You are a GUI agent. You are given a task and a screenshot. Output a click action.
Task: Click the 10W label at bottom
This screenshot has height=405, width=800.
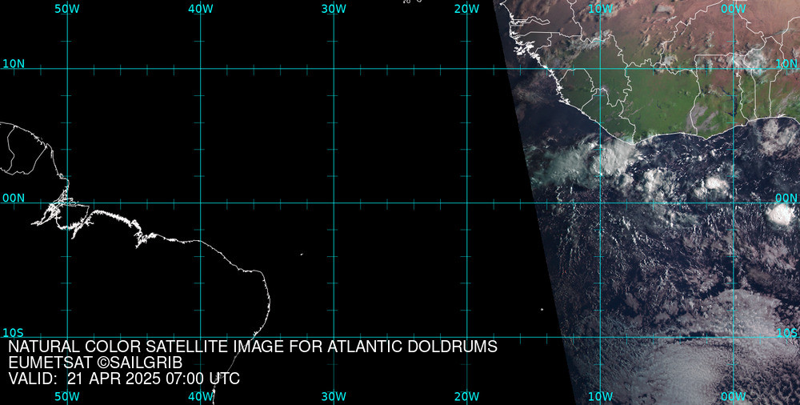click(601, 396)
